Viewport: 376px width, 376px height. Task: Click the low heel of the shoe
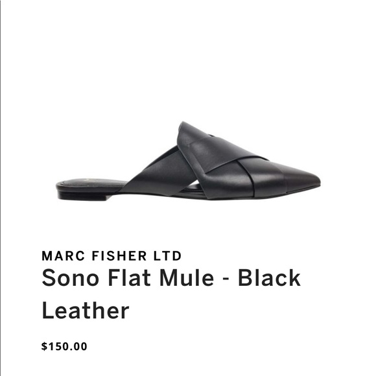82,196
